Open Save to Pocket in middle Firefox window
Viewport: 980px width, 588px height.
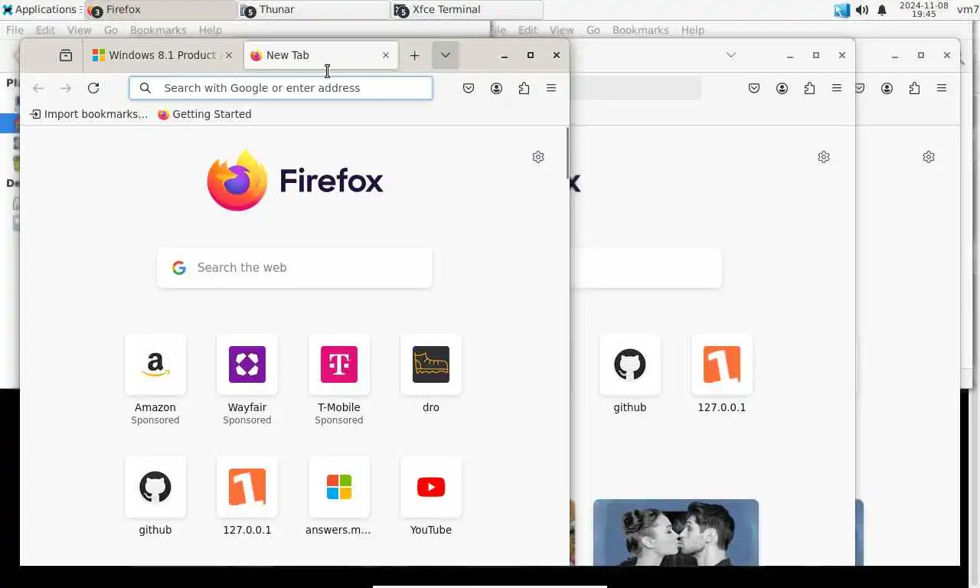(x=754, y=88)
